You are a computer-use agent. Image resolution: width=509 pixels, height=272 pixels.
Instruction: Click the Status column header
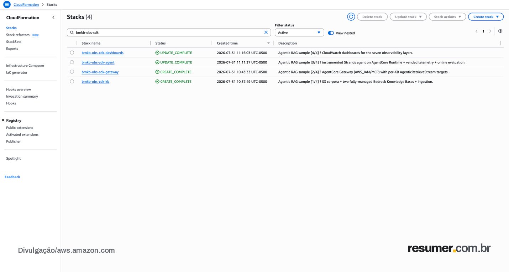pyautogui.click(x=161, y=43)
